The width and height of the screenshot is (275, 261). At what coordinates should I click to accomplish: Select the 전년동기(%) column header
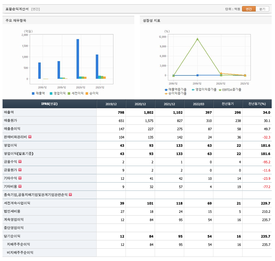click(x=257, y=104)
